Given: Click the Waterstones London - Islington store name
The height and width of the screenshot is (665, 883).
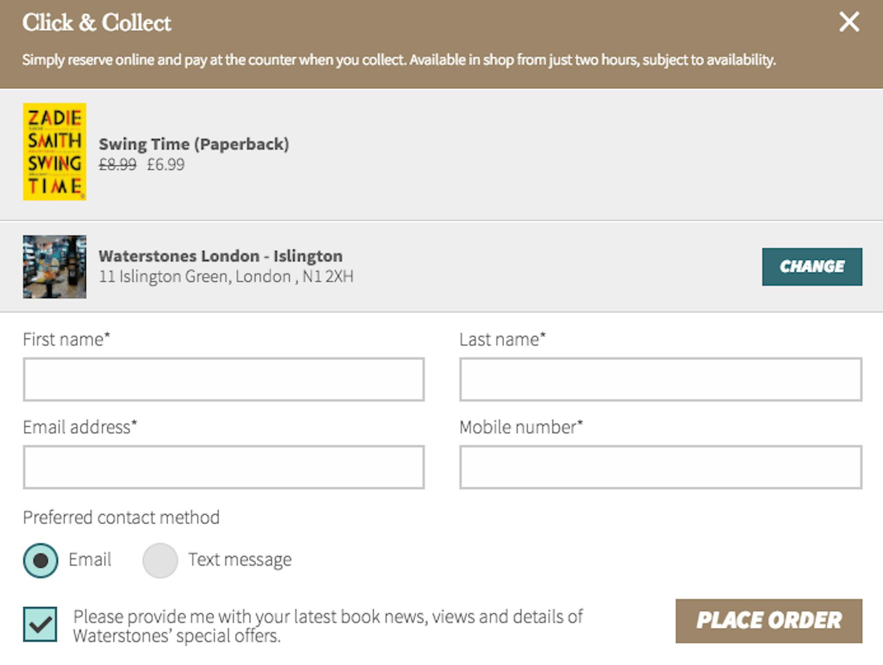Looking at the screenshot, I should (x=221, y=256).
